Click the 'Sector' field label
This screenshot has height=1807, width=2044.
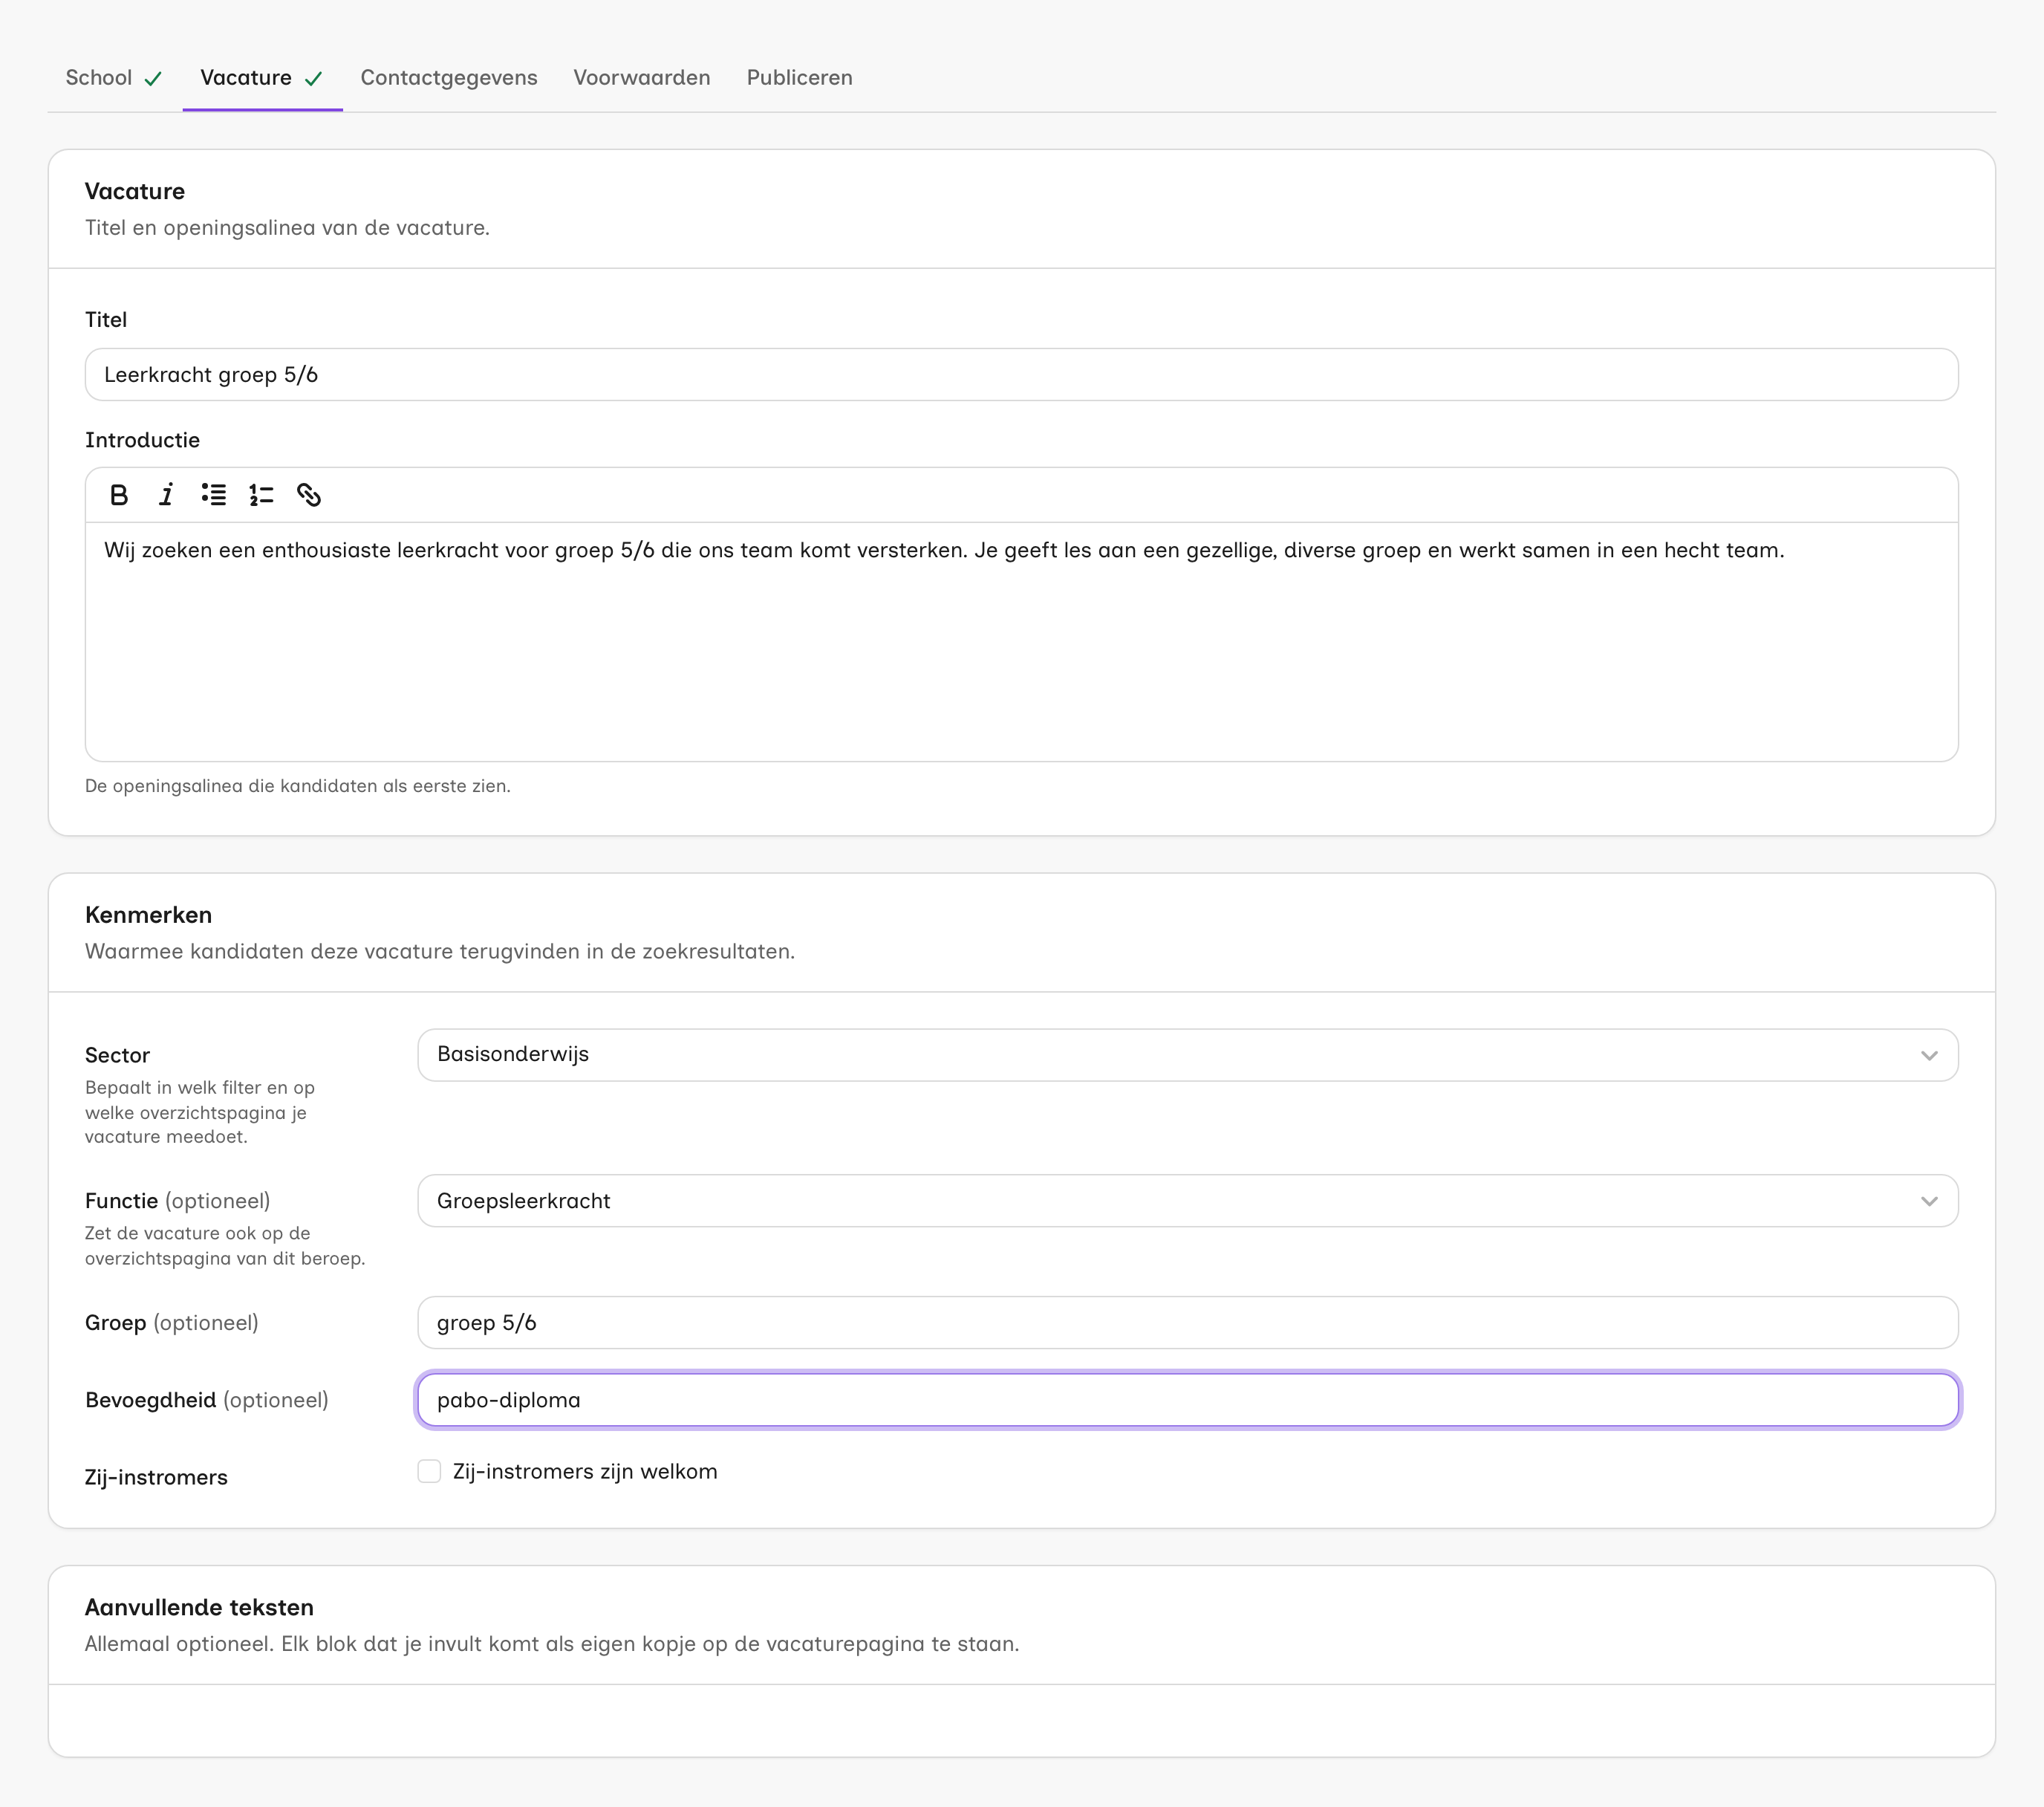click(117, 1056)
